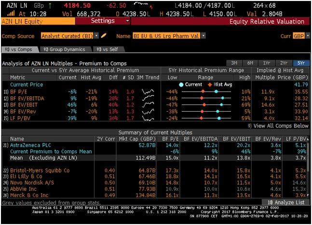Click the volume bars icon beside At 10:28
Image resolution: width=312 pixels, height=225 pixels.
tap(11, 13)
